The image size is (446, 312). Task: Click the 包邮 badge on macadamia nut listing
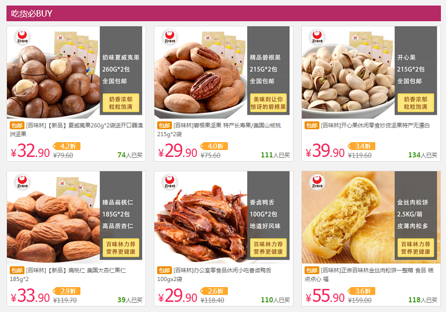point(17,126)
